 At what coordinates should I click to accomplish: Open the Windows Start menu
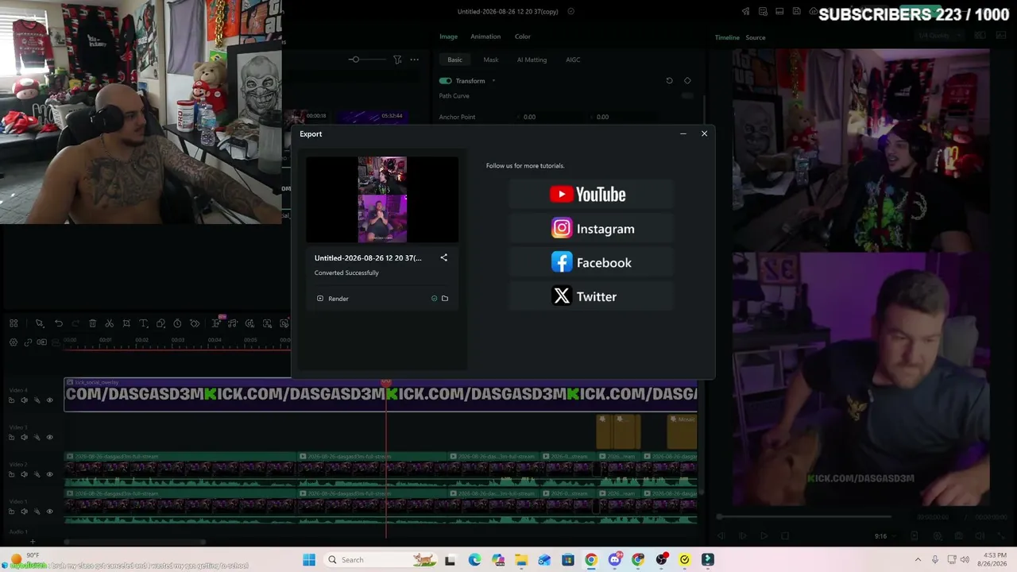[309, 560]
